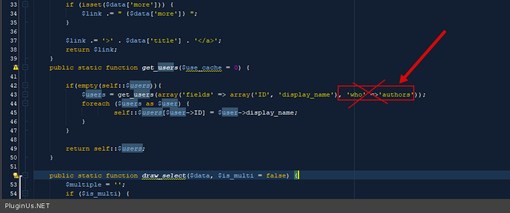Click the get_users function name in its declaration
Viewport: 510px width, 213px height.
point(160,67)
